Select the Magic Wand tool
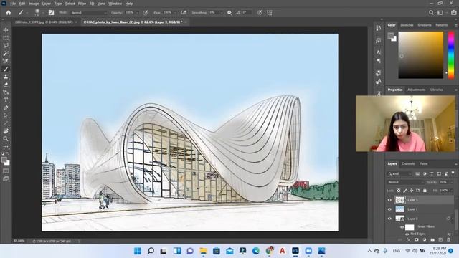Screen dimensions: 459x258 click(6, 54)
